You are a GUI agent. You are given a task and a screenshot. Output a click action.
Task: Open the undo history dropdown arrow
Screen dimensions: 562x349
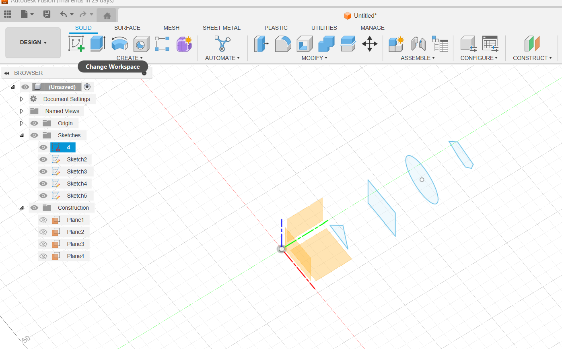72,14
